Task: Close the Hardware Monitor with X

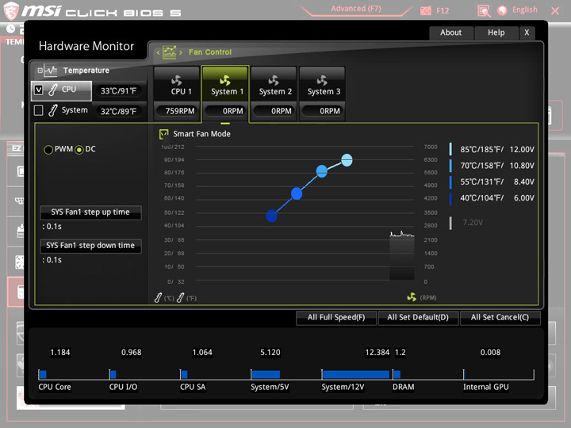Action: [527, 32]
